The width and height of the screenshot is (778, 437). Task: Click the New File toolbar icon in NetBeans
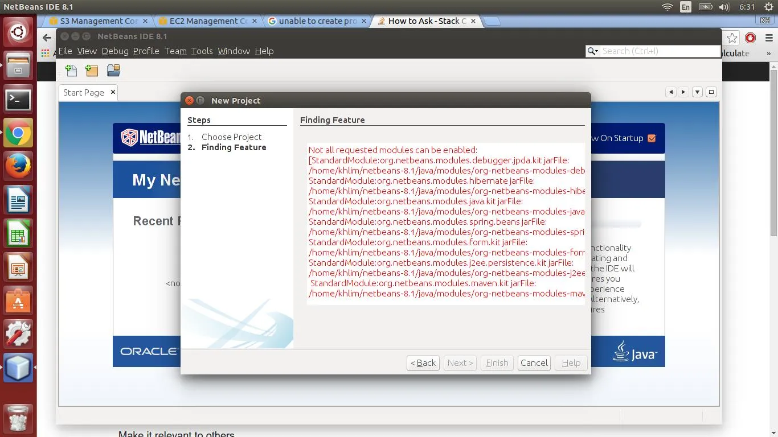tap(71, 71)
